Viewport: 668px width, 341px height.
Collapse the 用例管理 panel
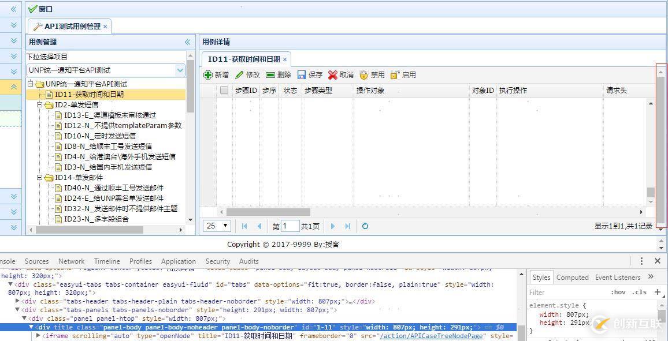pos(187,42)
